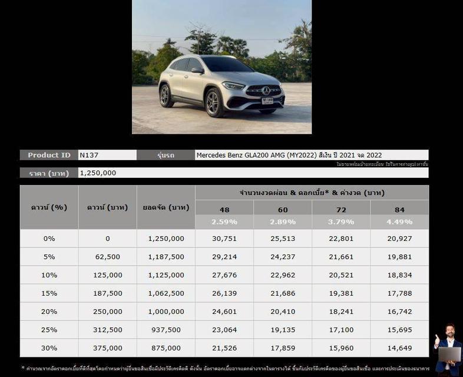Click the 4.49% interest rate cell
The image size is (463, 377).
(399, 221)
